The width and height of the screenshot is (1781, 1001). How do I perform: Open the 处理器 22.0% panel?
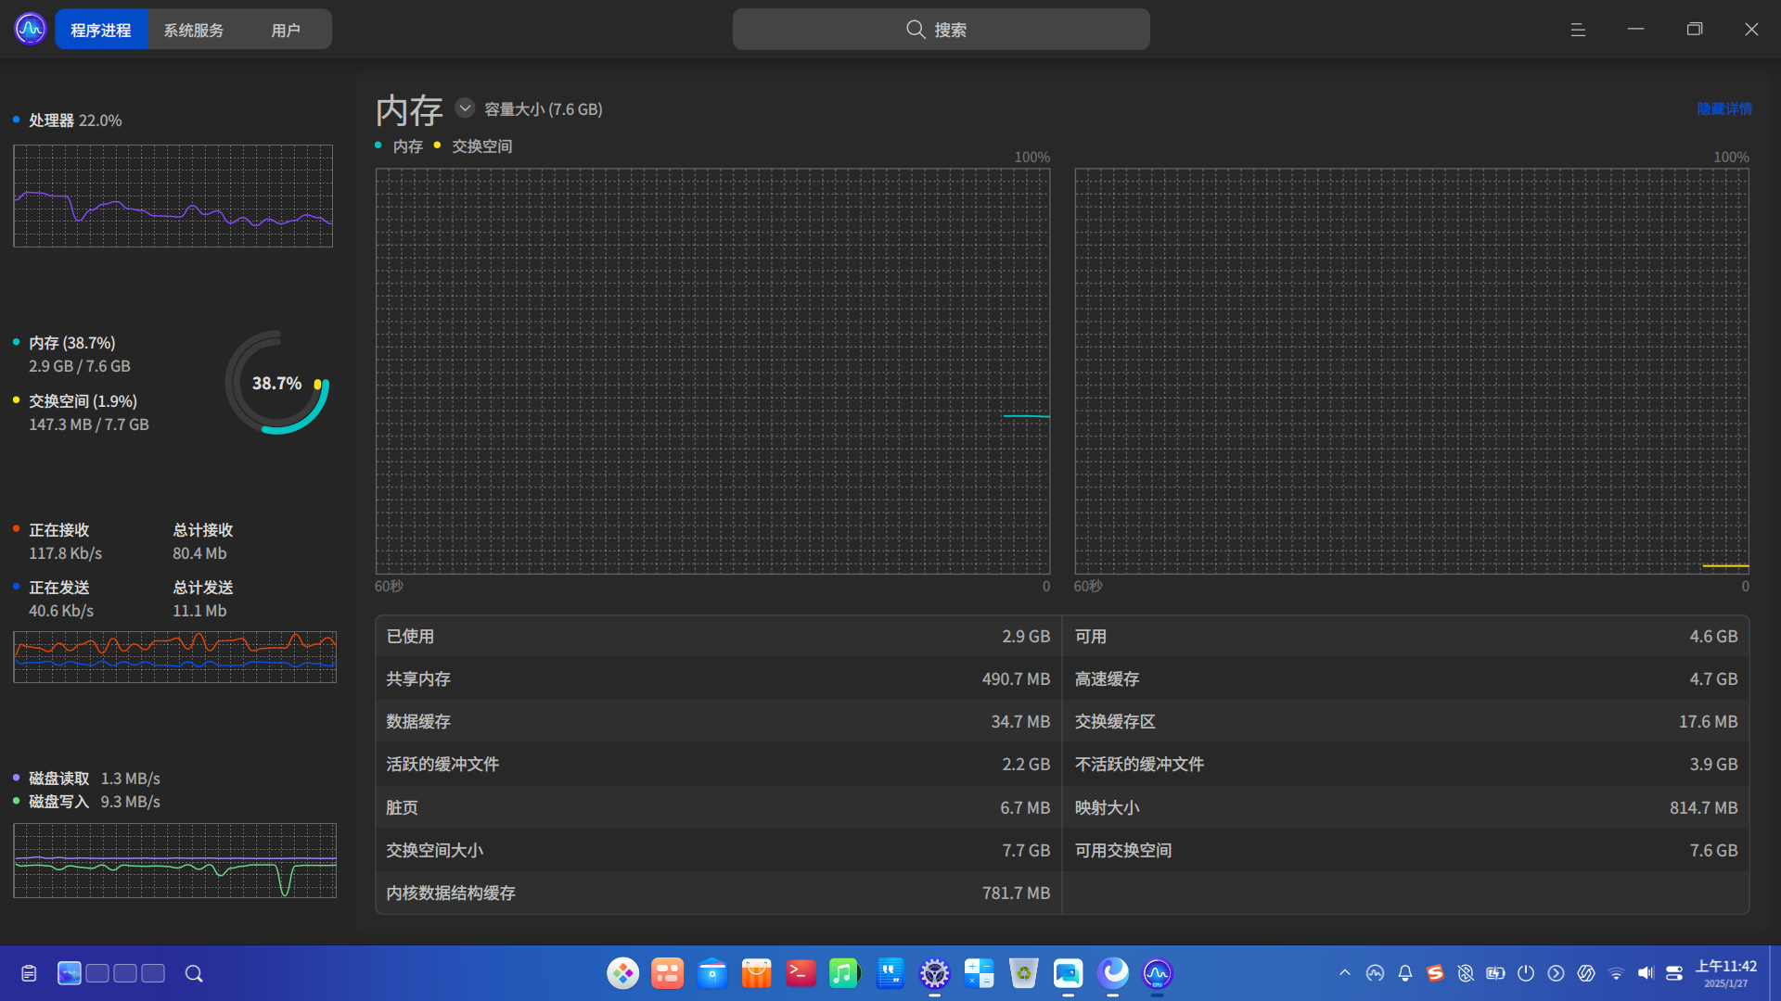(x=76, y=120)
